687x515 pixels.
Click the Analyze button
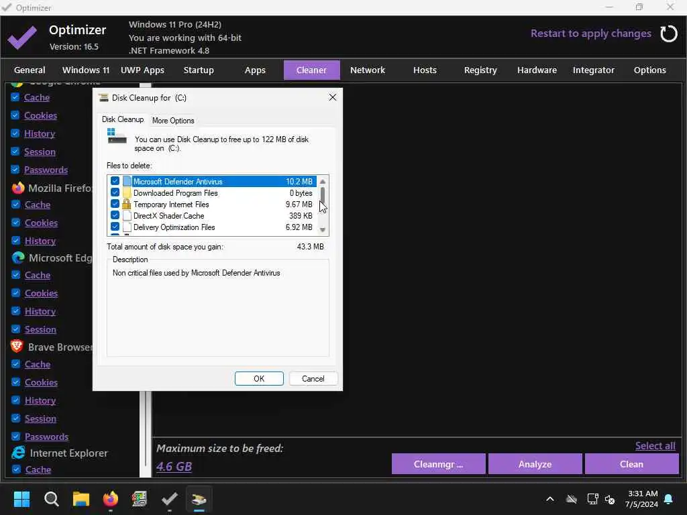click(535, 464)
